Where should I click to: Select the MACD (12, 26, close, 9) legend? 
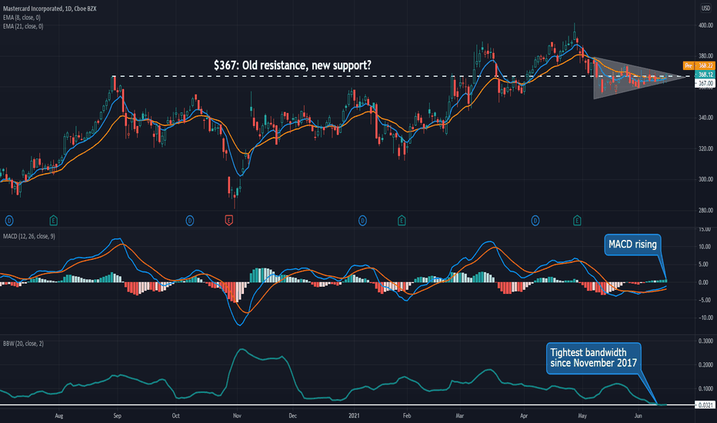click(28, 236)
